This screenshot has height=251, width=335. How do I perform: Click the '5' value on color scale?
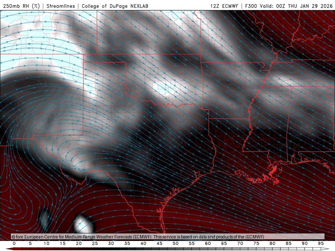pos(30,243)
